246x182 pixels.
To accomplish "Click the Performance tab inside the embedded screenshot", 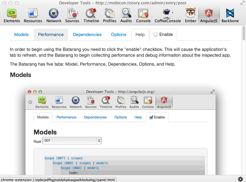I will click(x=66, y=117).
